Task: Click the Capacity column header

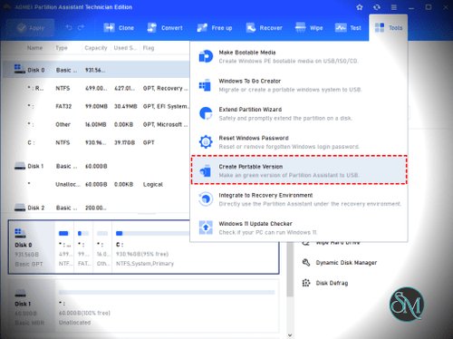Action: (x=96, y=48)
